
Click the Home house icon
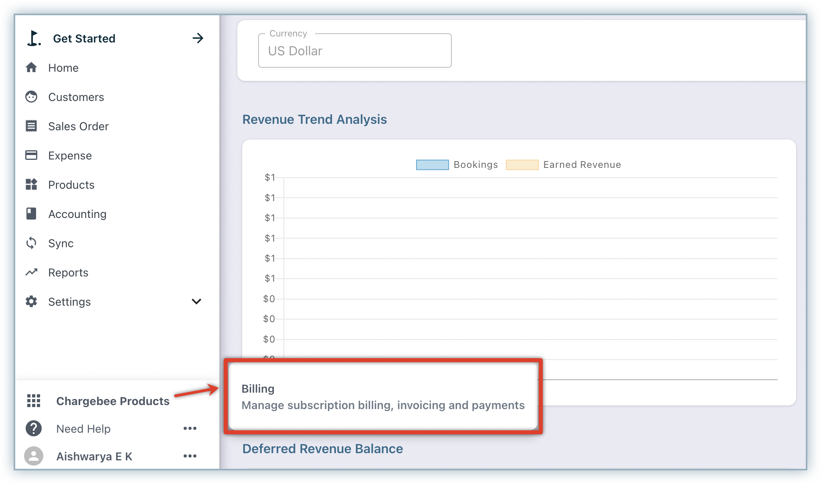click(x=31, y=68)
